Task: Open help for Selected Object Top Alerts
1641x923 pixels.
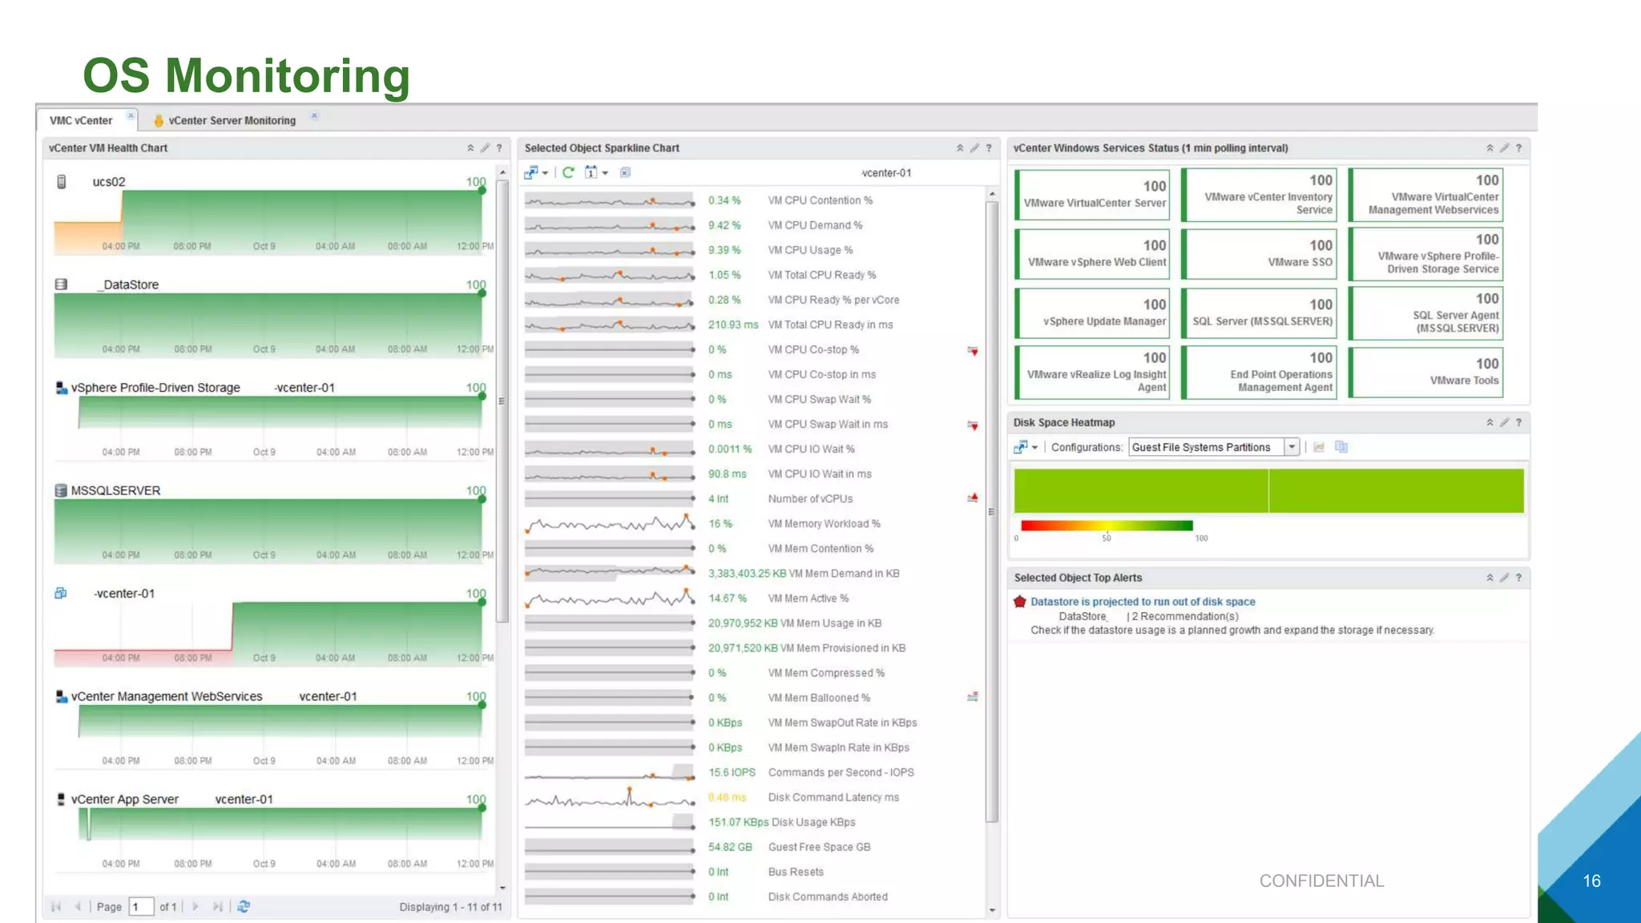Action: (1518, 578)
